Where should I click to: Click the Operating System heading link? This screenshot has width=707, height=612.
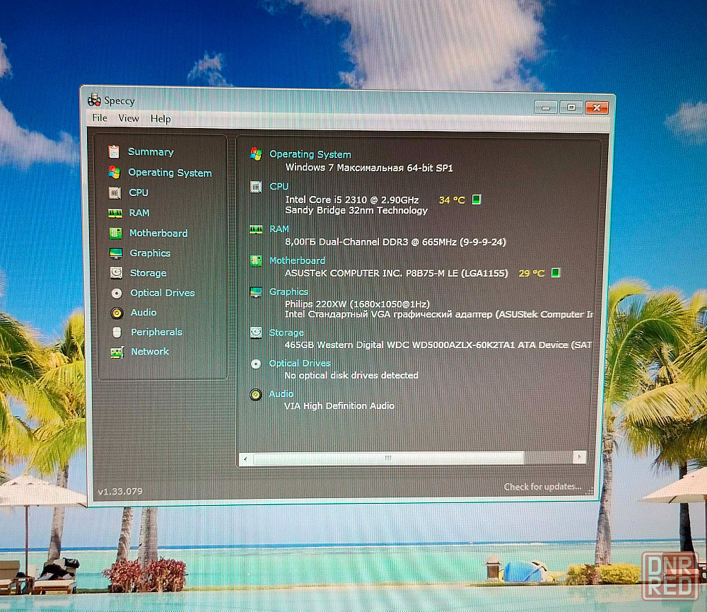(x=310, y=154)
